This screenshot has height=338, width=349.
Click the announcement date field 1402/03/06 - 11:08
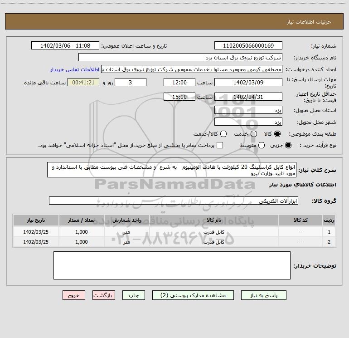(x=65, y=45)
